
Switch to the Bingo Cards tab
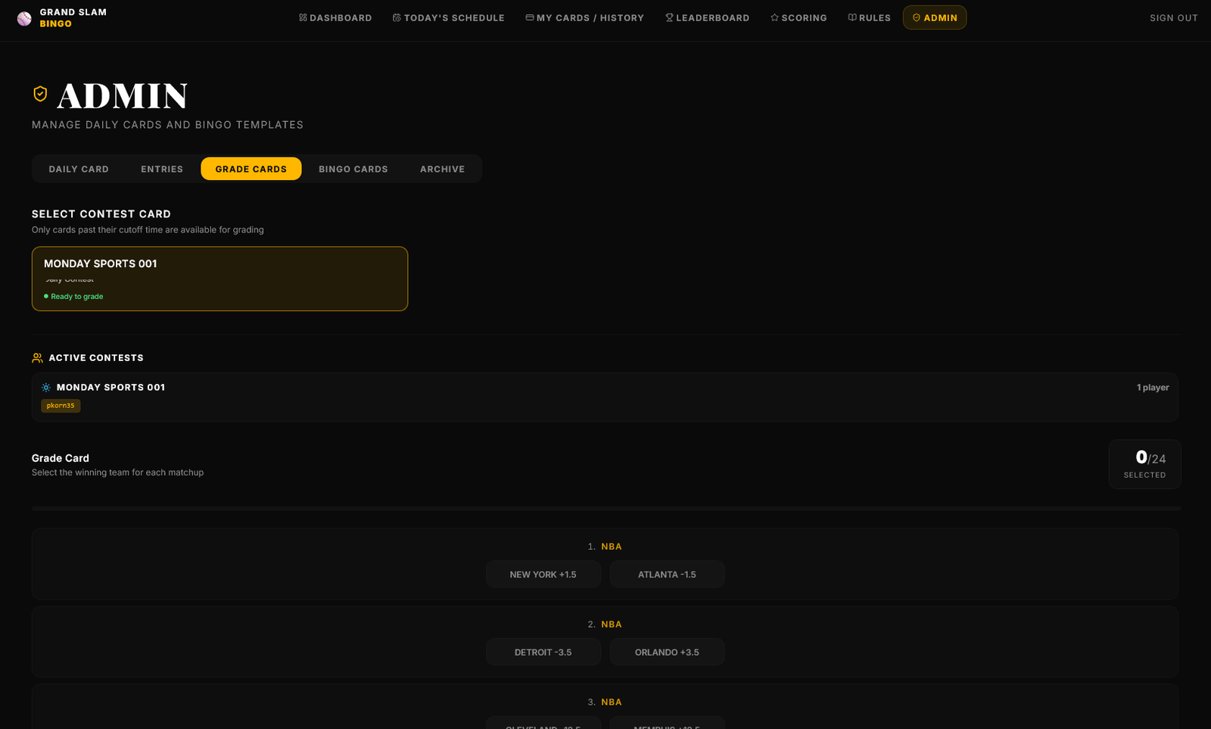353,169
